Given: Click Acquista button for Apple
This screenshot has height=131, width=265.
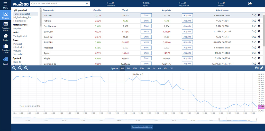Looking at the screenshot, I should (187, 53).
